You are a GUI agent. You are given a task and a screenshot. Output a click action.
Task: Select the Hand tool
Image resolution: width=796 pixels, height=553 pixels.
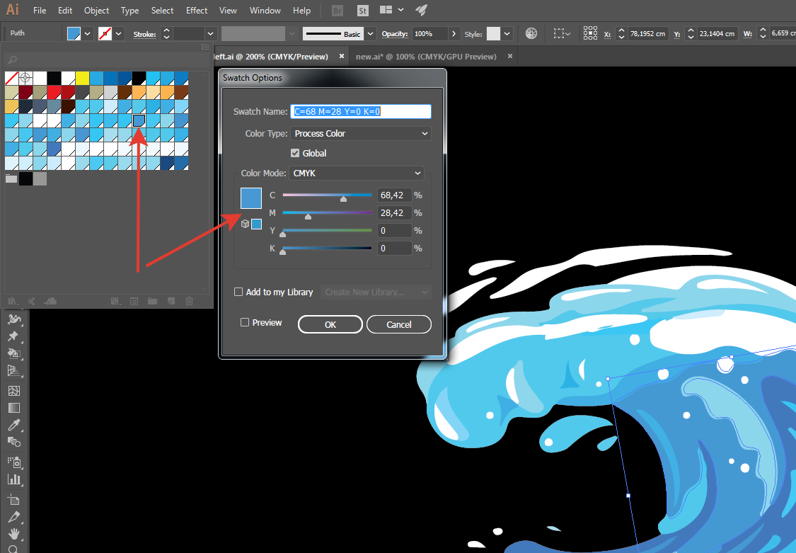tap(13, 534)
